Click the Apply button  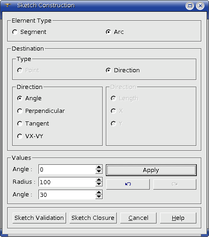(151, 170)
